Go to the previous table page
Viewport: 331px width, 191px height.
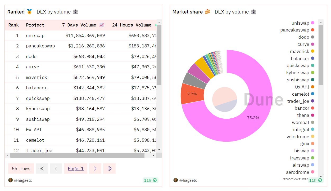click(x=56, y=168)
